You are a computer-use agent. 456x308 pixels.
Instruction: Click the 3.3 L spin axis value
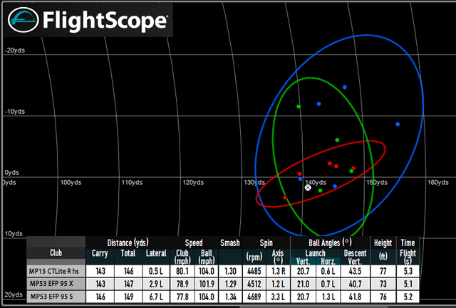(279, 297)
